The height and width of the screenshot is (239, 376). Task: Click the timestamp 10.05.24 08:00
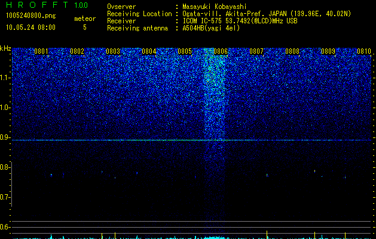(30, 27)
